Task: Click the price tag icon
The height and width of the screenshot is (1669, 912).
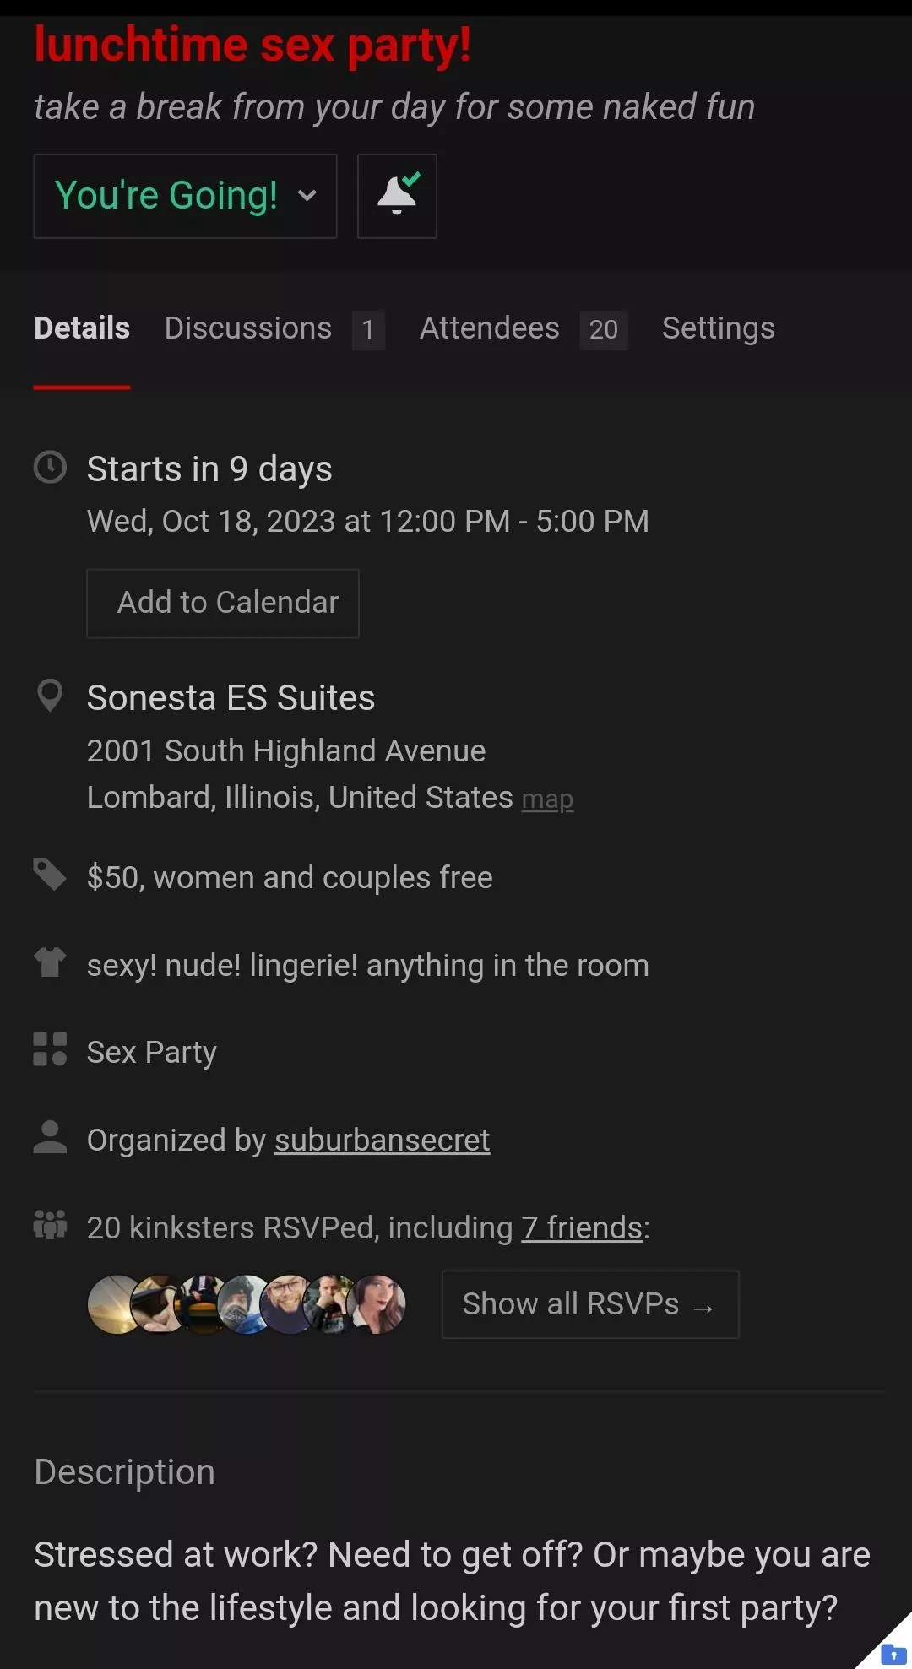Action: click(x=50, y=875)
